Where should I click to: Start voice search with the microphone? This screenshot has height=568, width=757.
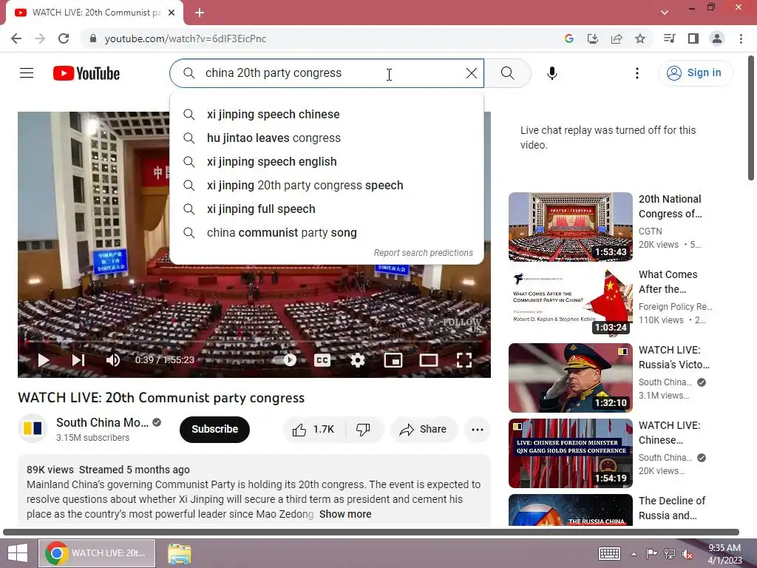tap(551, 73)
